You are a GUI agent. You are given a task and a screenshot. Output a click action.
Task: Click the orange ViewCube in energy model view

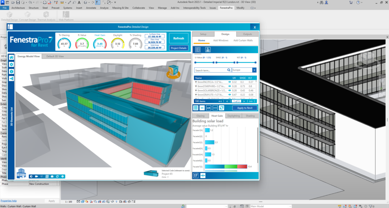tap(173, 72)
